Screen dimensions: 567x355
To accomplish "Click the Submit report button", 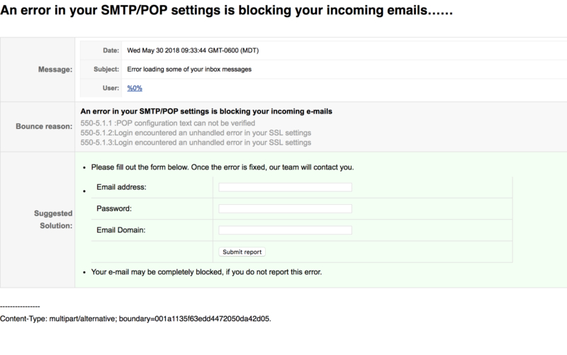I will [x=242, y=252].
